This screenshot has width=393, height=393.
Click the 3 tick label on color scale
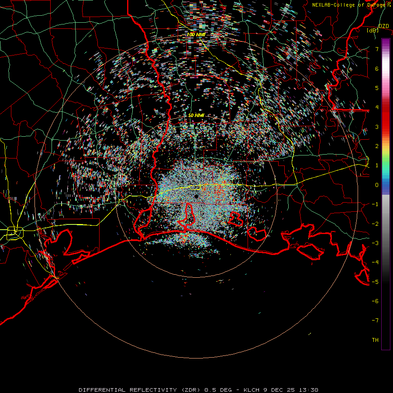(377, 127)
